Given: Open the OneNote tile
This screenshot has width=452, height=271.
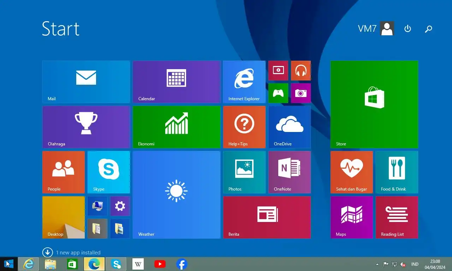Looking at the screenshot, I should point(290,172).
